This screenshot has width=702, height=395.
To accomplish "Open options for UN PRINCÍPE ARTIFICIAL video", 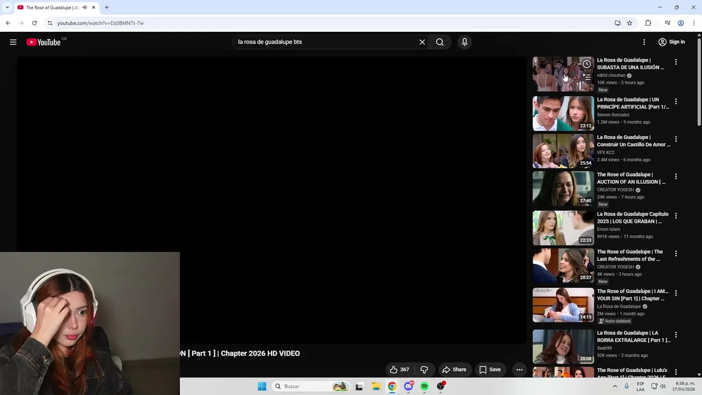I will point(676,101).
